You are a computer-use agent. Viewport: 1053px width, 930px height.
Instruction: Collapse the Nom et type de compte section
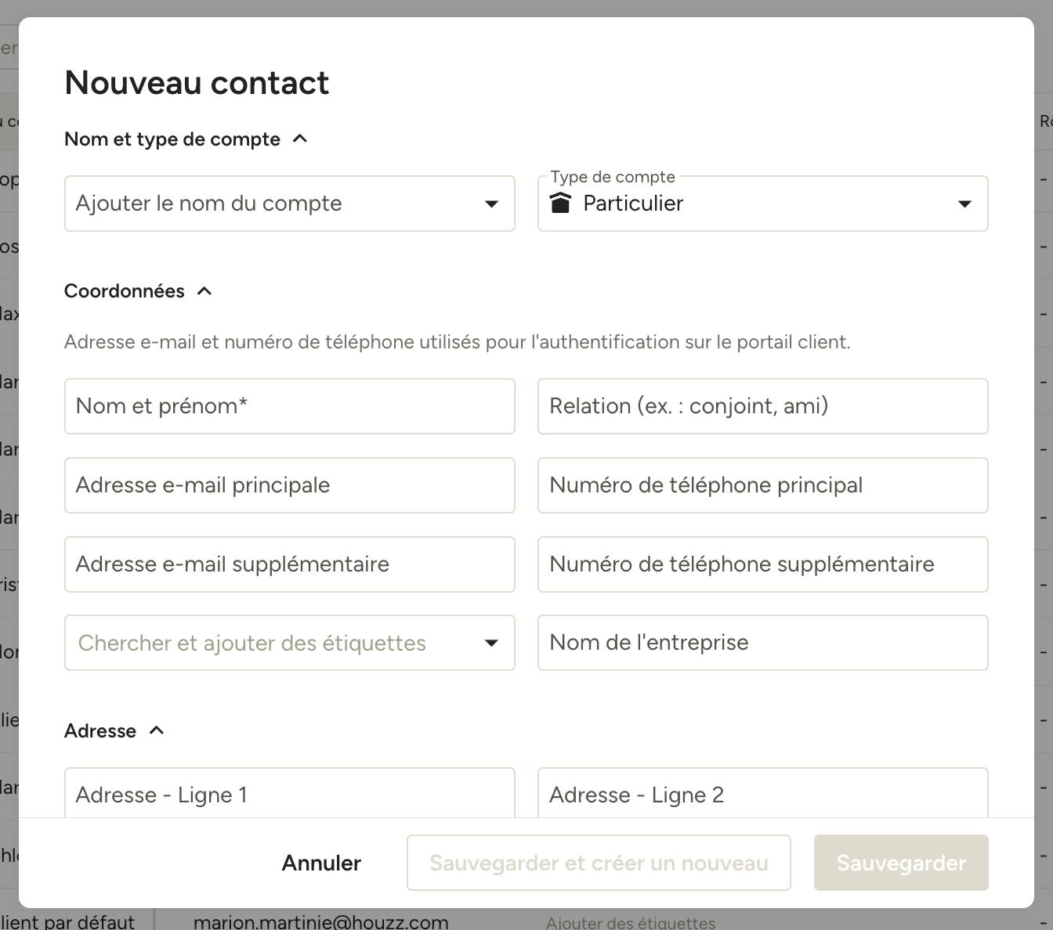coord(299,139)
